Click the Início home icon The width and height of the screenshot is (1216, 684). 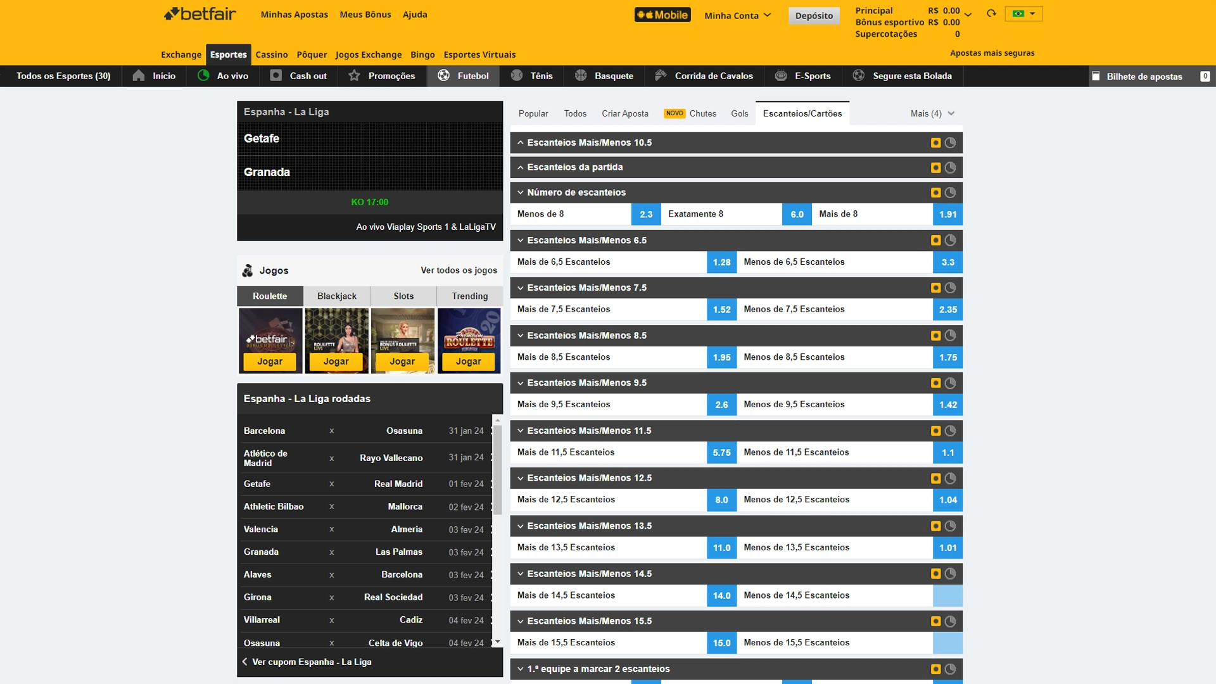point(139,75)
